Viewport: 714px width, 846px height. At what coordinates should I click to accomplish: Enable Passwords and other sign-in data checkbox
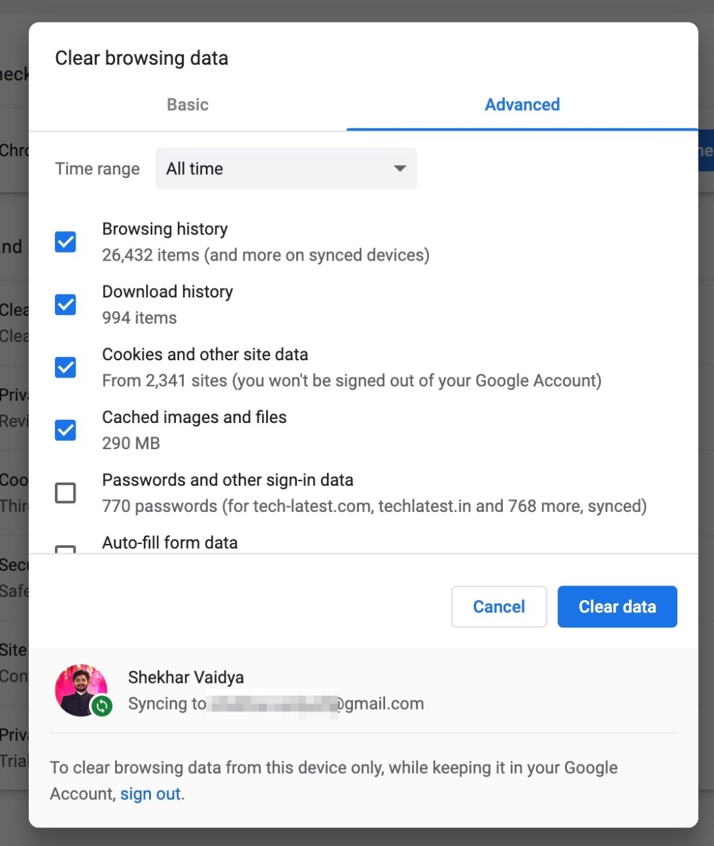tap(66, 493)
